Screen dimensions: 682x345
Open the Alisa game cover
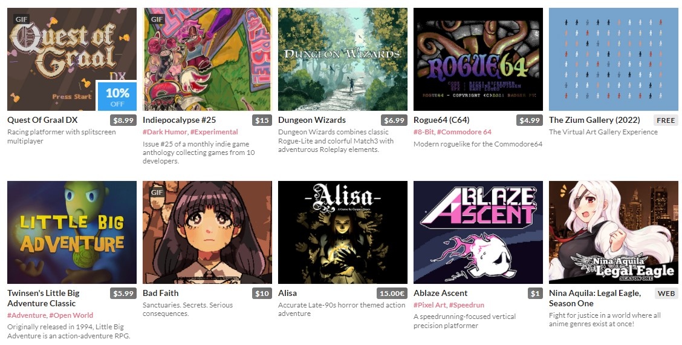[343, 232]
